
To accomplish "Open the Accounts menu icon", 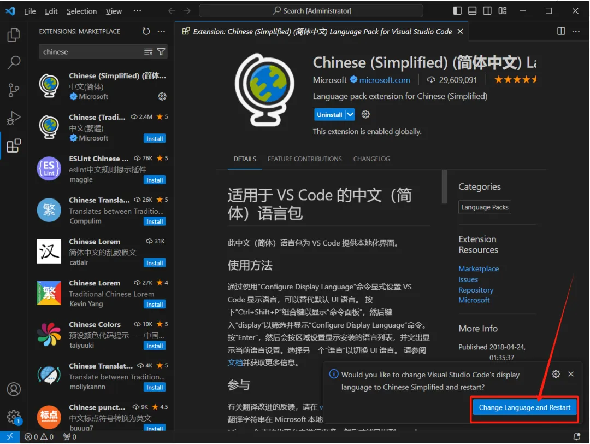I will point(14,389).
